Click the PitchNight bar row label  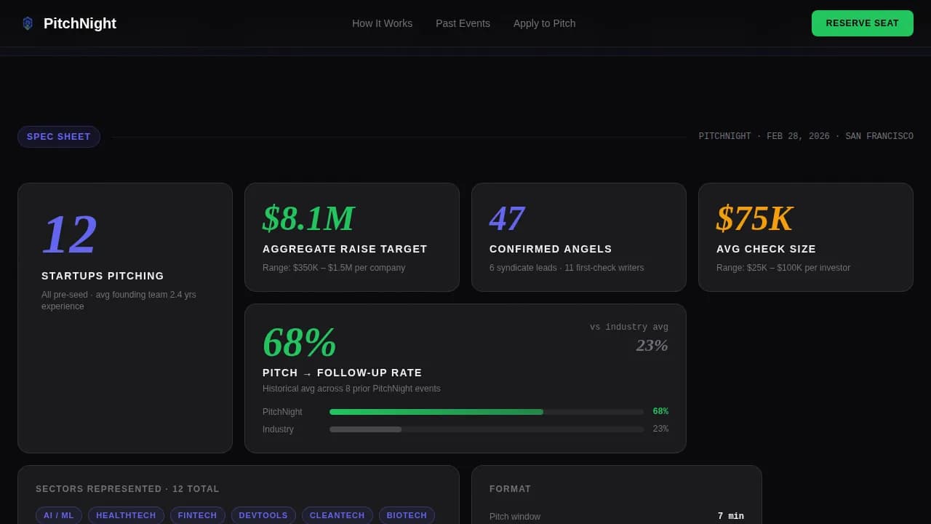282,412
